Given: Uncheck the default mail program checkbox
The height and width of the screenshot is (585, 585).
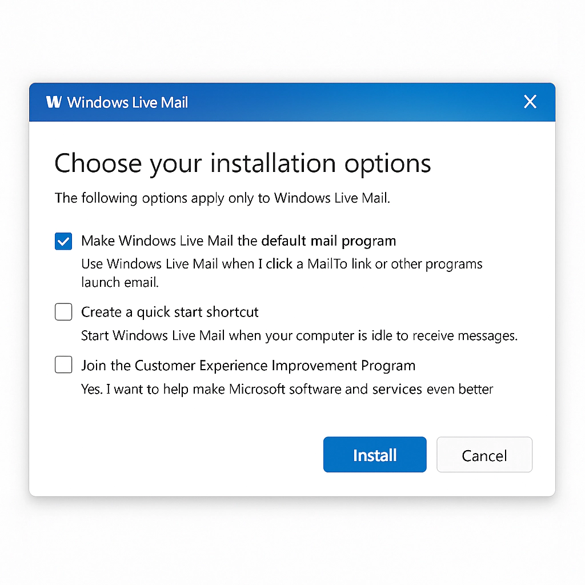Looking at the screenshot, I should pyautogui.click(x=63, y=241).
